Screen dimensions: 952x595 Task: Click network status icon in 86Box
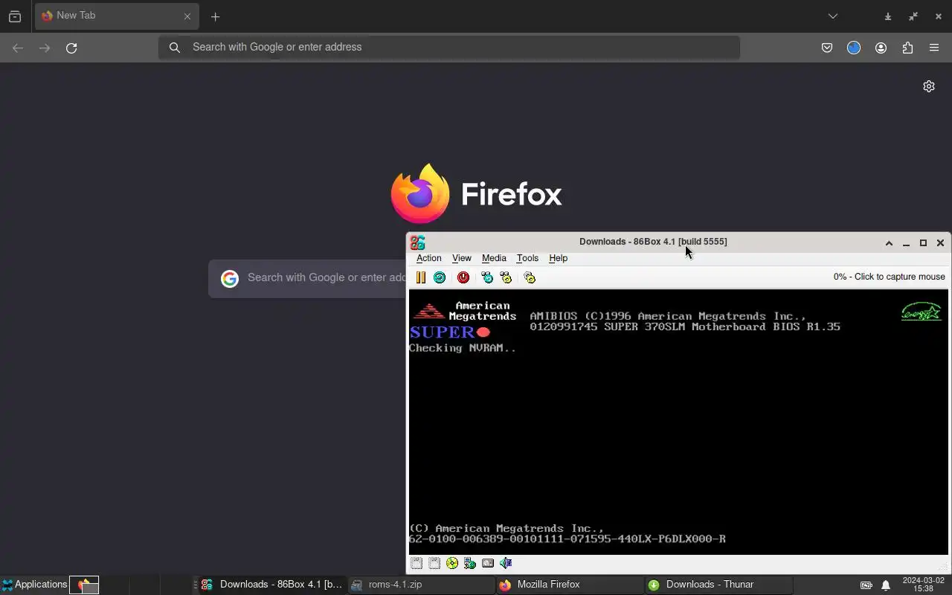tap(470, 563)
